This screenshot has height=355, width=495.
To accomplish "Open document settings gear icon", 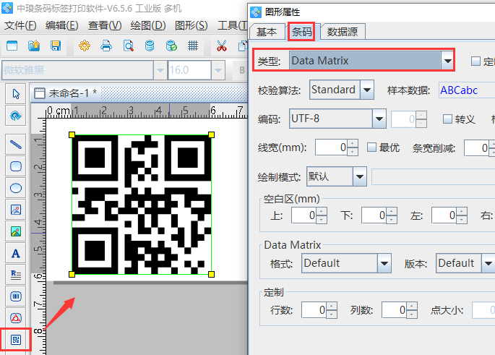I will point(85,46).
